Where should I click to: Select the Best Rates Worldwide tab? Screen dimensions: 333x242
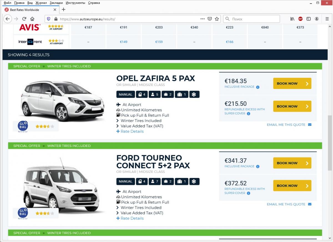tap(31, 10)
